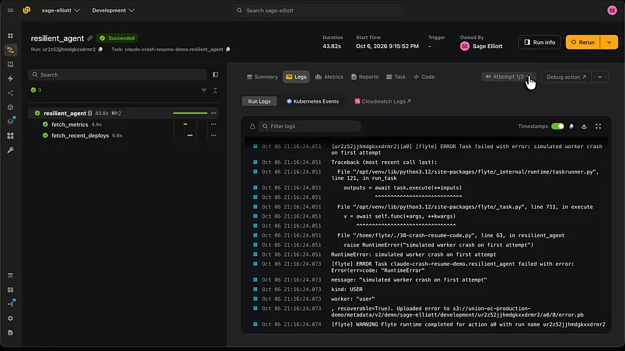Open the filter icon in task list
The image size is (625, 351).
(204, 90)
